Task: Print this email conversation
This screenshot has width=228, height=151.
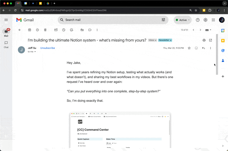Action: tap(204, 40)
